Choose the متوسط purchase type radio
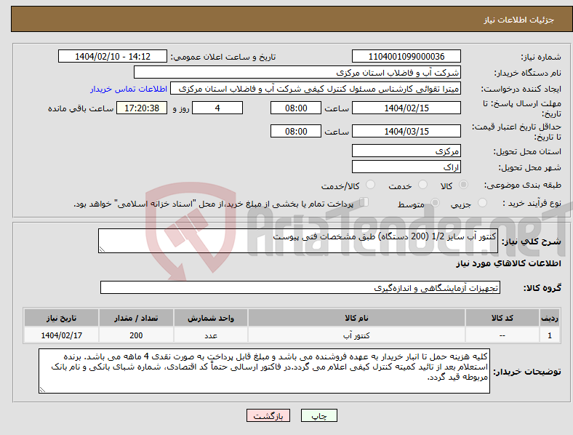This screenshot has width=573, height=435. tap(435, 202)
